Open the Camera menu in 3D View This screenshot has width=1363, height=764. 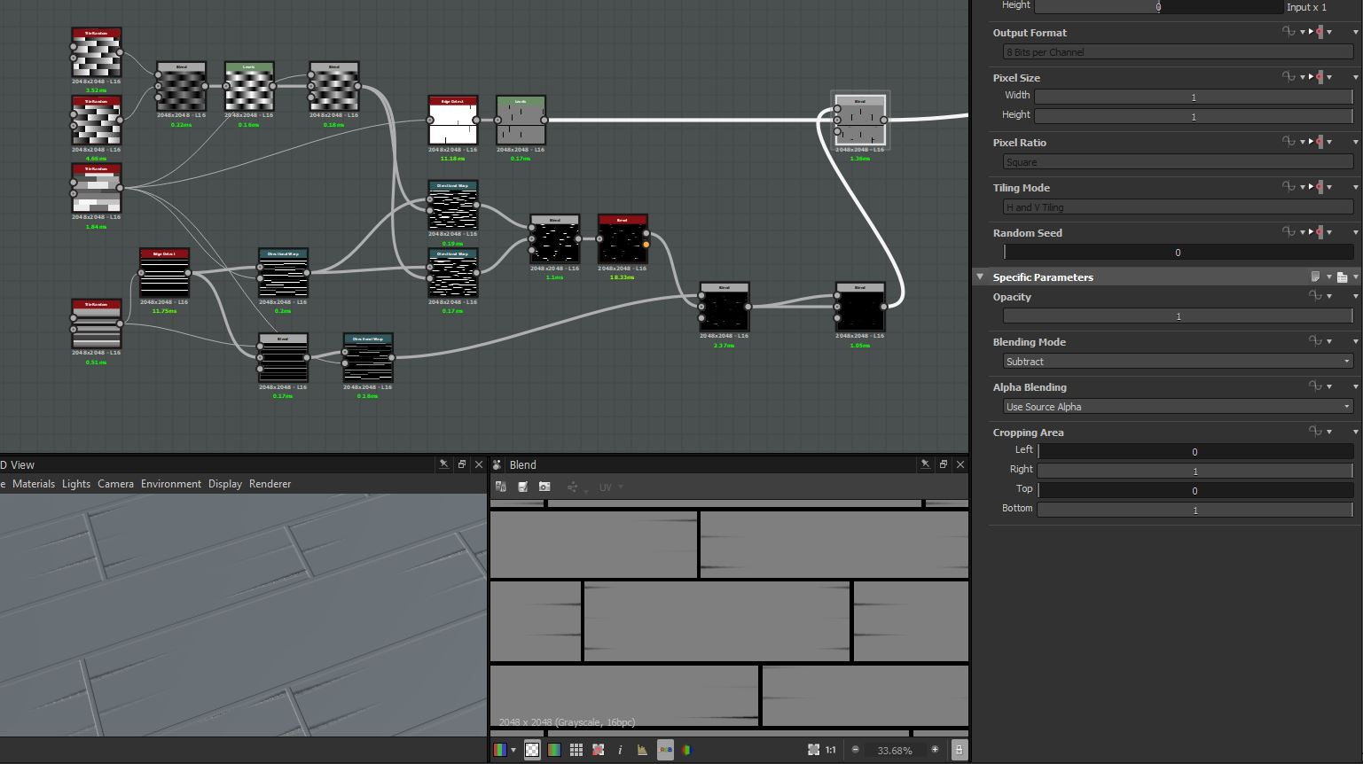[115, 484]
